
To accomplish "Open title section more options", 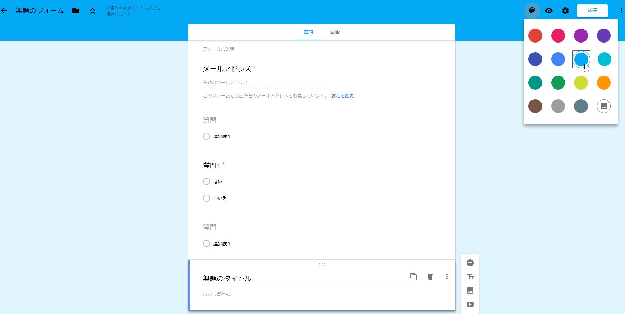I will click(x=447, y=276).
